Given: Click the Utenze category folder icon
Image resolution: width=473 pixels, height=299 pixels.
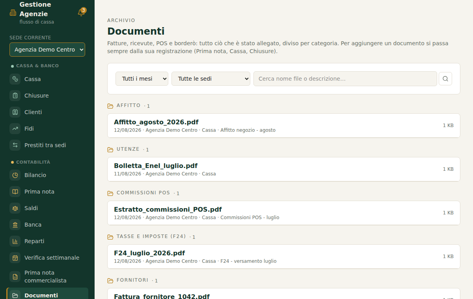Looking at the screenshot, I should (x=110, y=149).
